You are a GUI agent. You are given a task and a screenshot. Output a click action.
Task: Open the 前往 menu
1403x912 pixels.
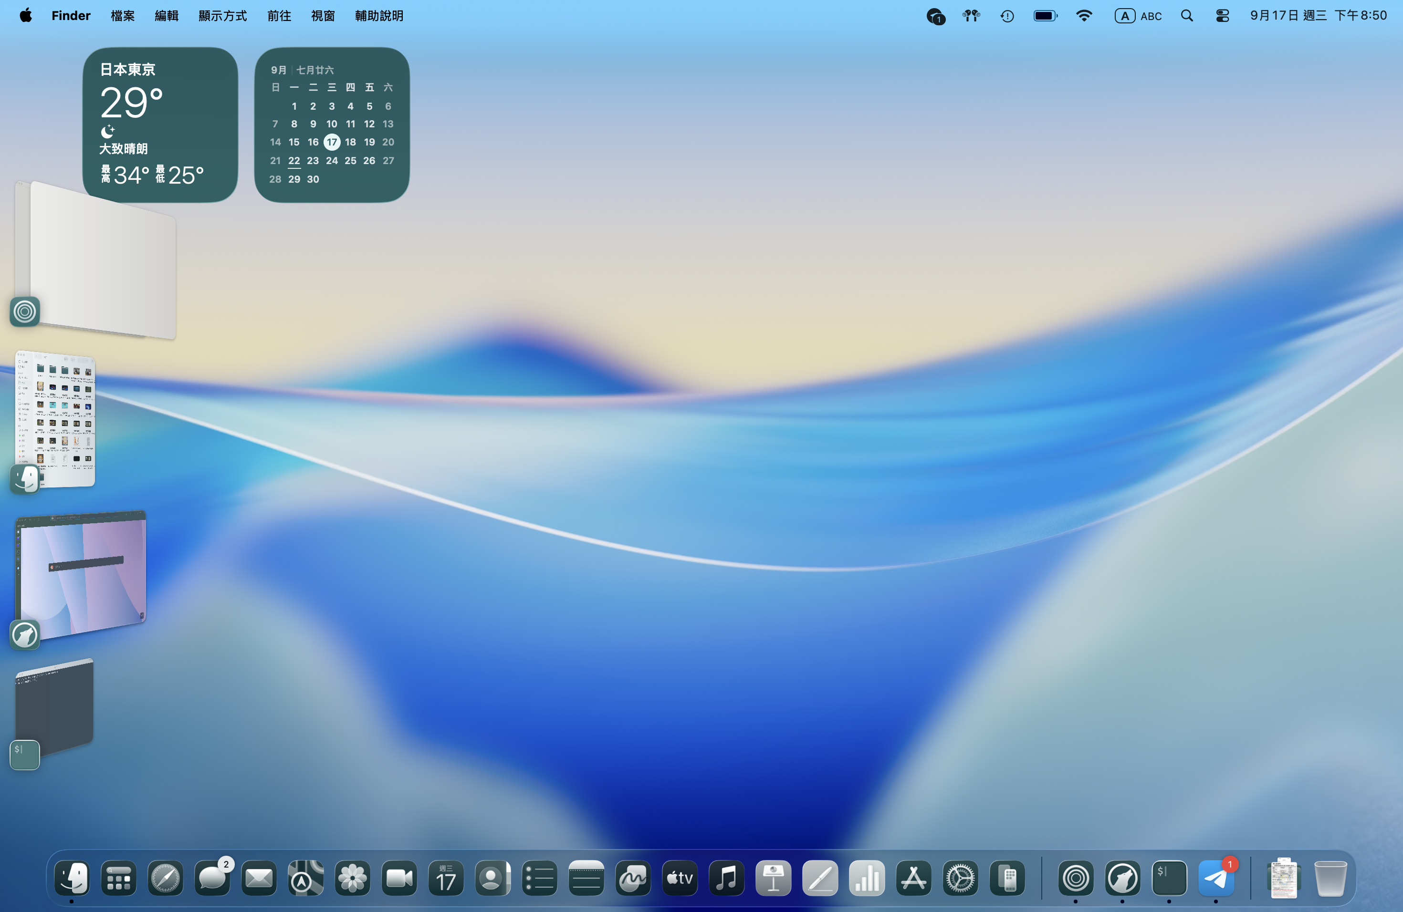click(x=279, y=16)
